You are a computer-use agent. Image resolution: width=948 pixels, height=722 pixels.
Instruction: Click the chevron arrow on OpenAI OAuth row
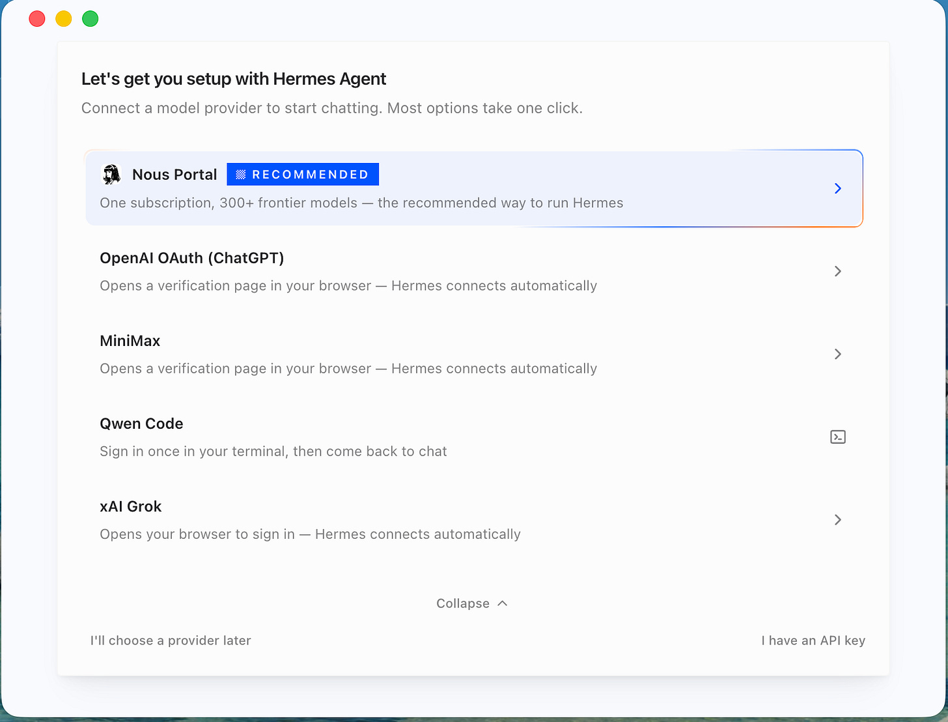click(x=838, y=271)
